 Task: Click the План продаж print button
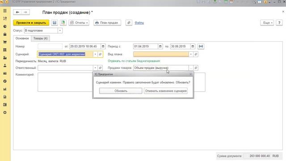click(x=107, y=23)
